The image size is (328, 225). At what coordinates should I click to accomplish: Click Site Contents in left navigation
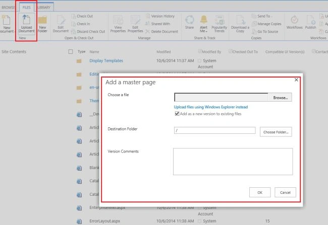tap(14, 51)
